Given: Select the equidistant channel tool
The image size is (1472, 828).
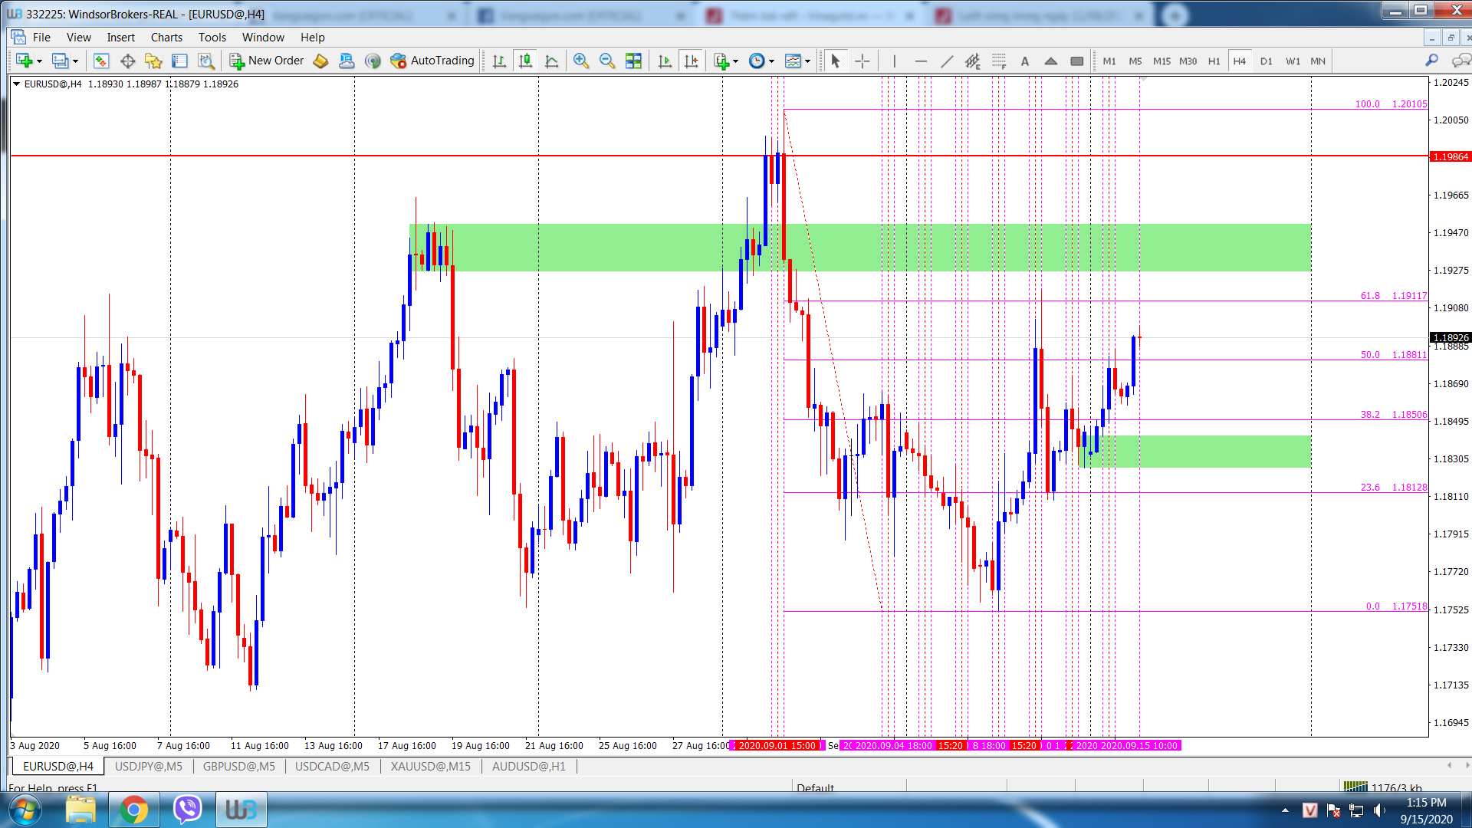Looking at the screenshot, I should (x=972, y=61).
